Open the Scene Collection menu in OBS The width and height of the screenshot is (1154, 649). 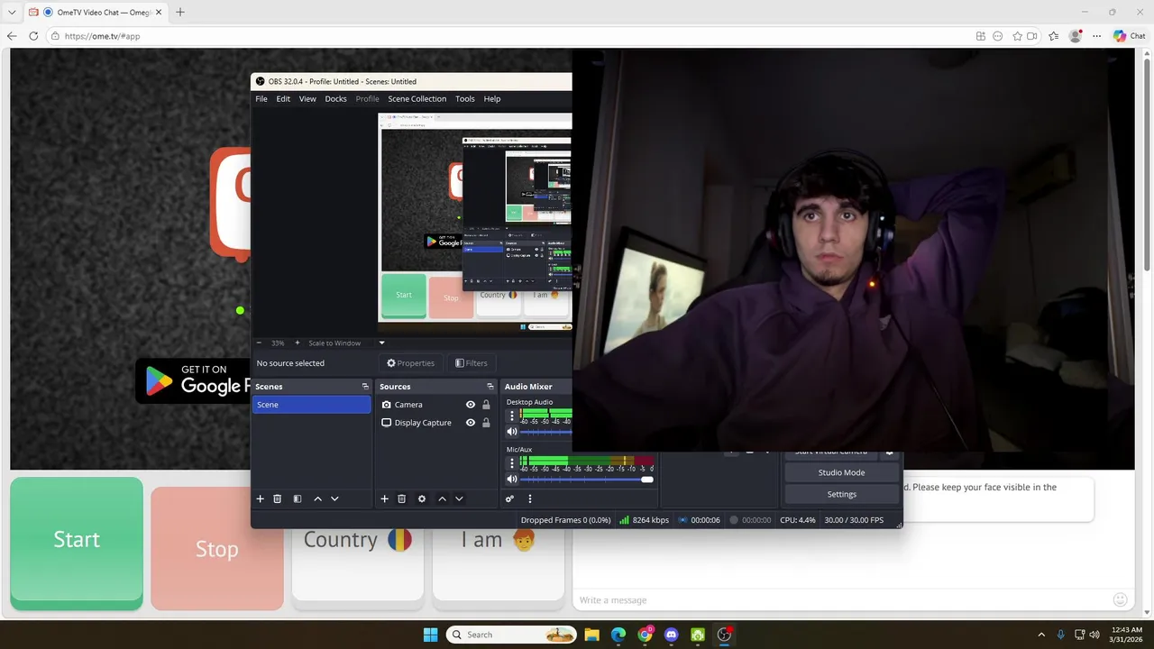coord(417,99)
